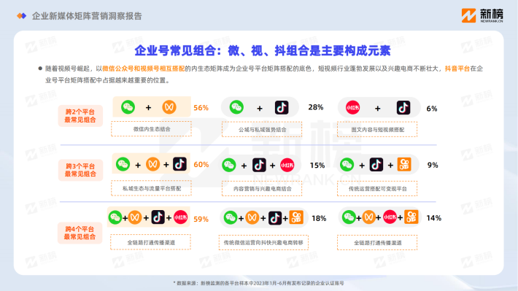Image resolution: width=518 pixels, height=291 pixels.
Task: Click the Xiaohongshu icon in the 59% combination
Action: click(180, 217)
